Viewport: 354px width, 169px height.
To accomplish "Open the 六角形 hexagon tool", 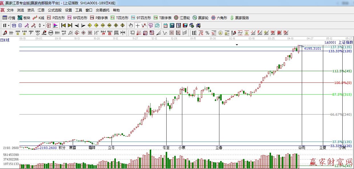I will [x=219, y=18].
